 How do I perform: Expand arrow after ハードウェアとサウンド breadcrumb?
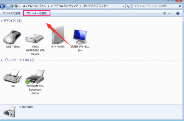[x=81, y=6]
